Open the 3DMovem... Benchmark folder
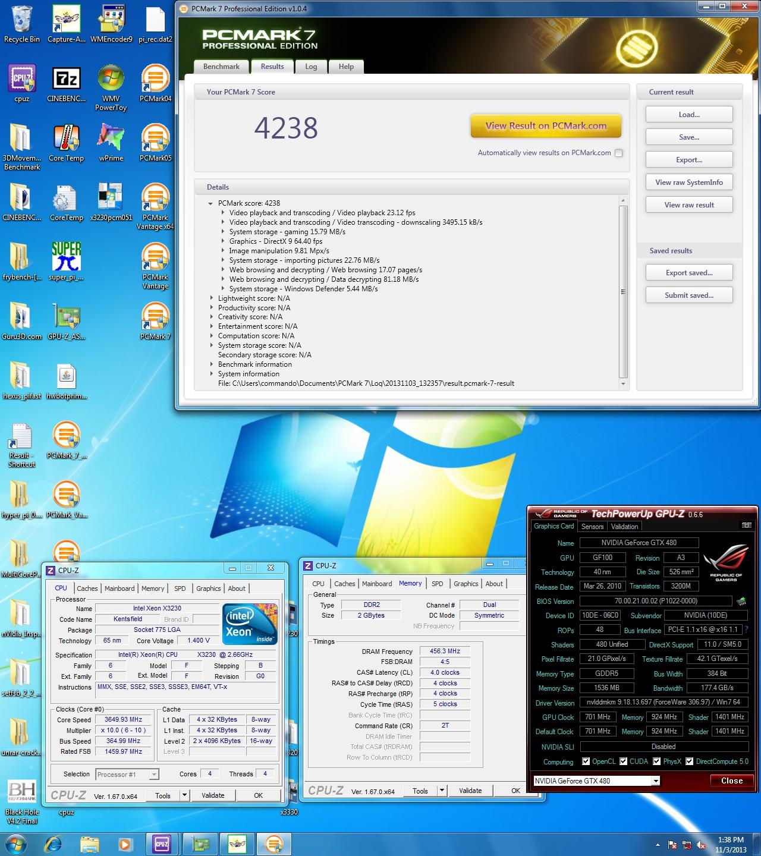The image size is (761, 856). tap(22, 147)
